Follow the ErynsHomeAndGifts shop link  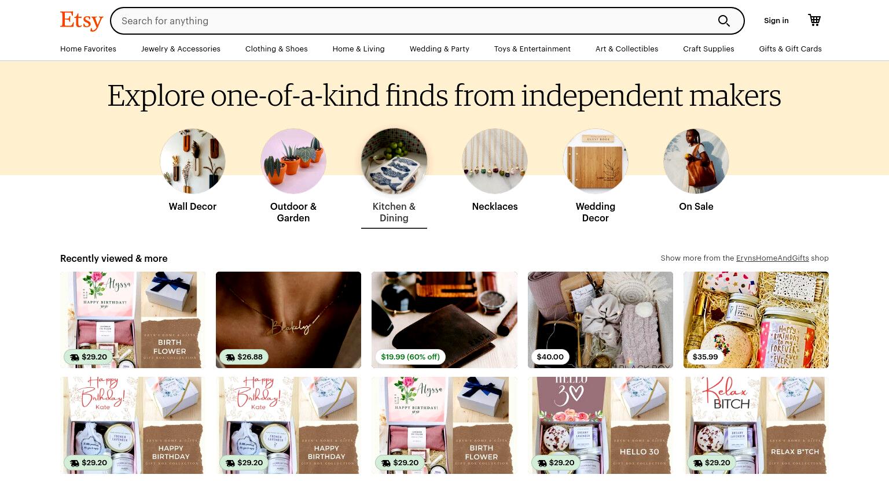point(773,258)
